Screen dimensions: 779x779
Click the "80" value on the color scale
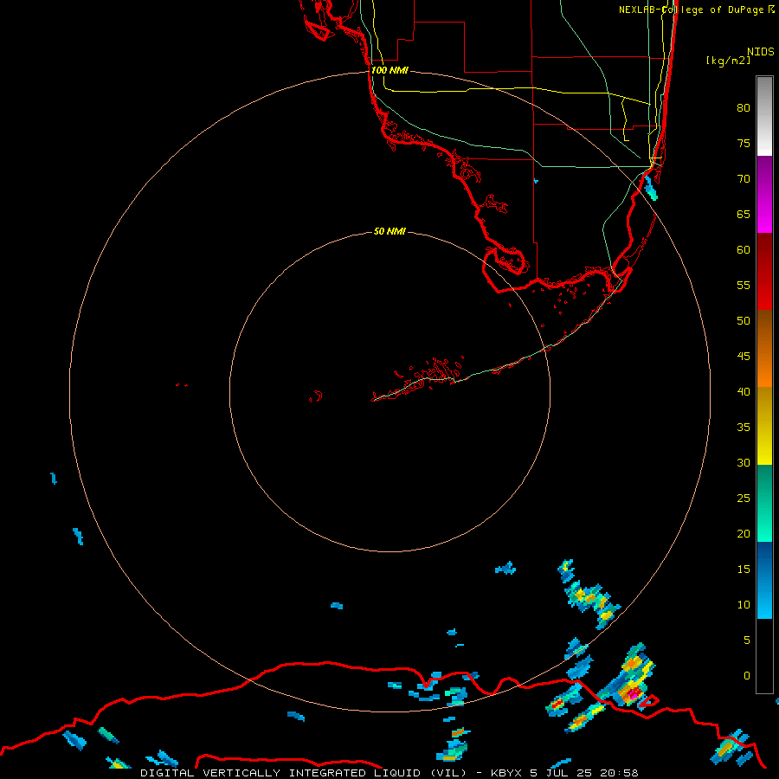click(x=744, y=108)
